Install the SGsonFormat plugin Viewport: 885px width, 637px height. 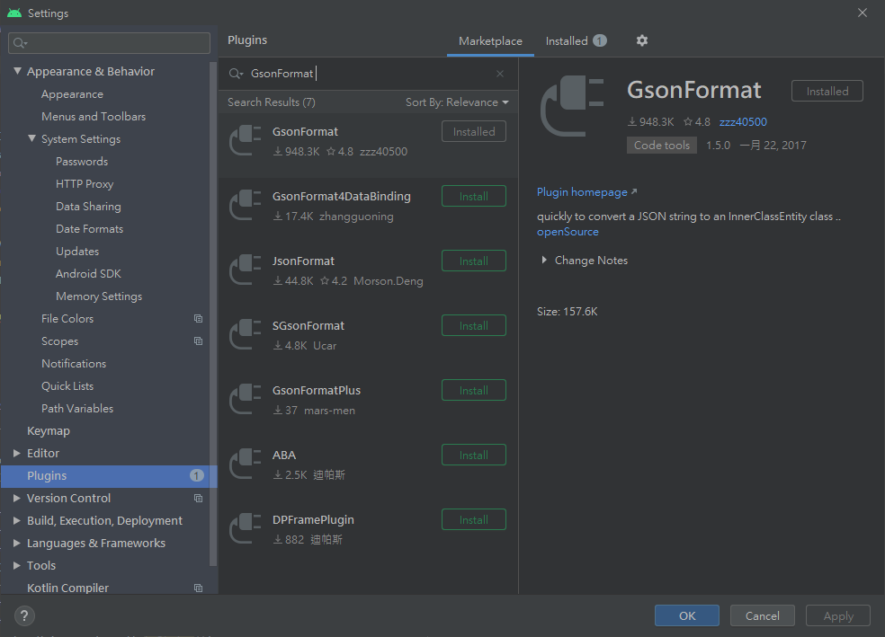(474, 326)
